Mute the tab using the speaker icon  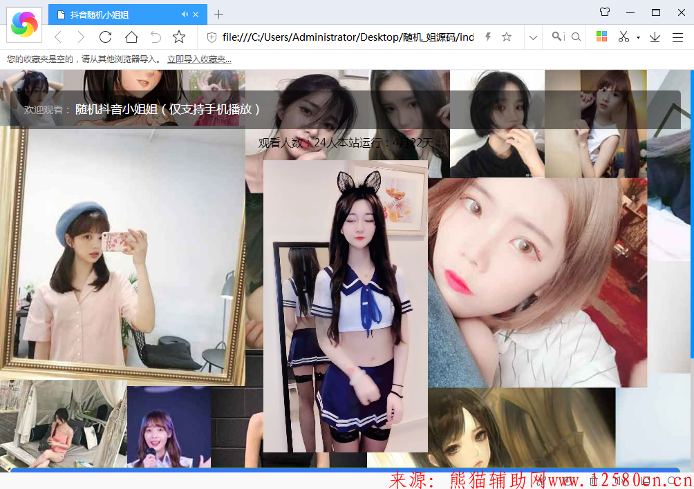click(185, 15)
